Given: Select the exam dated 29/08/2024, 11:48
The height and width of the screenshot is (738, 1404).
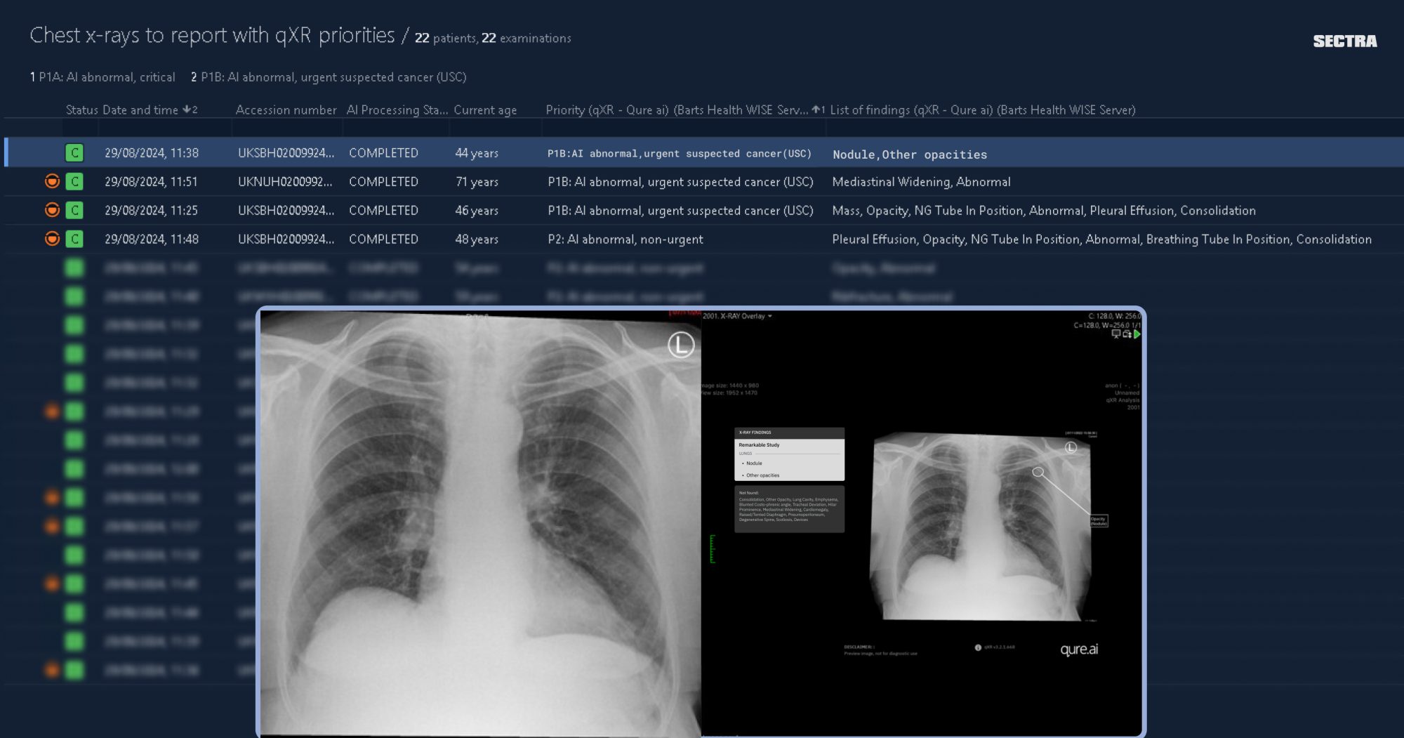Looking at the screenshot, I should (152, 239).
